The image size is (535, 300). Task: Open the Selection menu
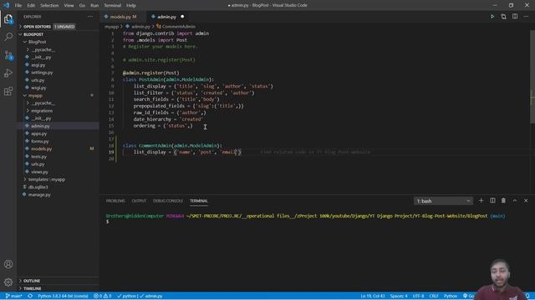tap(49, 5)
